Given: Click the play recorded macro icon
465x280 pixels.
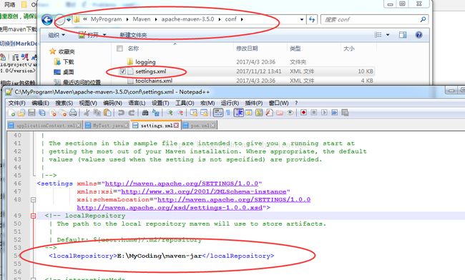Looking at the screenshot, I should (x=324, y=112).
